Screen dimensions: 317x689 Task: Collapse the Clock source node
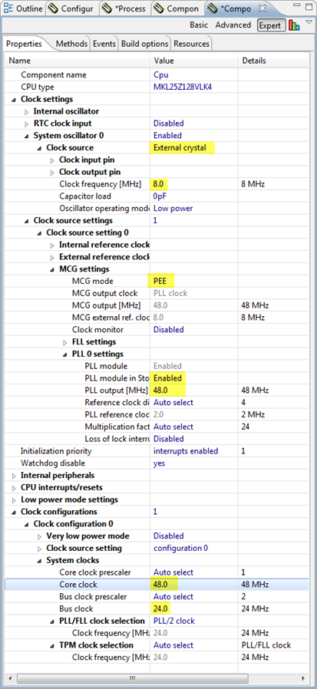(39, 147)
